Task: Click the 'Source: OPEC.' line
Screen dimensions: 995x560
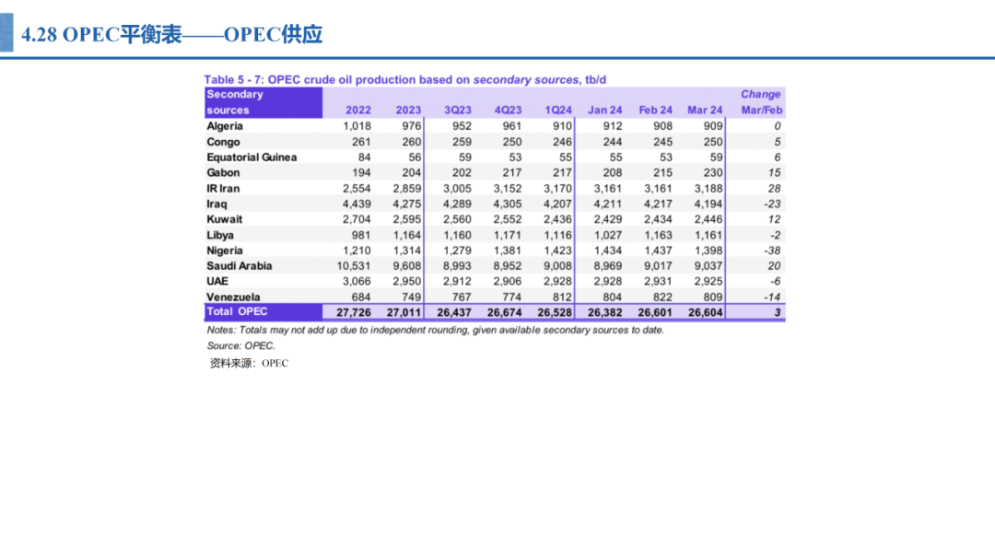Action: coord(240,346)
